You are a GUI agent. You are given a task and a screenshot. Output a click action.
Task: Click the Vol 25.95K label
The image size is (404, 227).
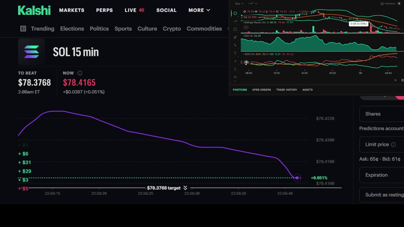250,17
